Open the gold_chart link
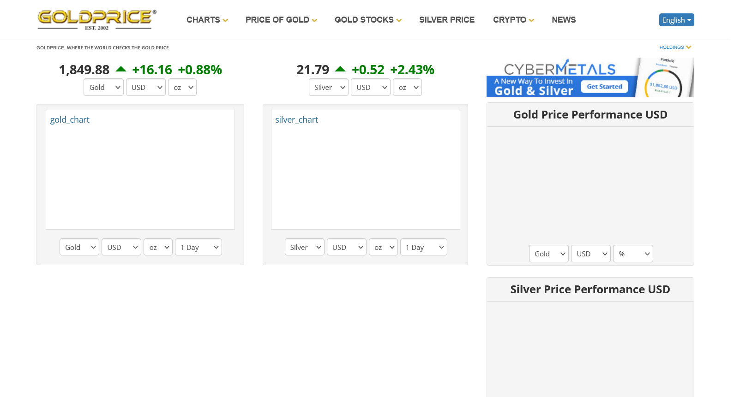This screenshot has height=397, width=740. pyautogui.click(x=70, y=120)
